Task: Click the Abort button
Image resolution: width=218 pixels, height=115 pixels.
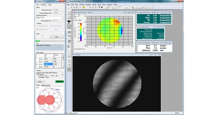Action: pyautogui.click(x=57, y=37)
